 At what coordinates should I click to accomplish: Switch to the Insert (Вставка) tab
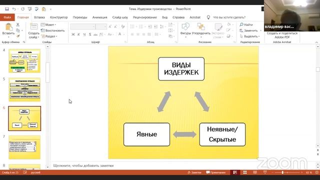[39, 17]
